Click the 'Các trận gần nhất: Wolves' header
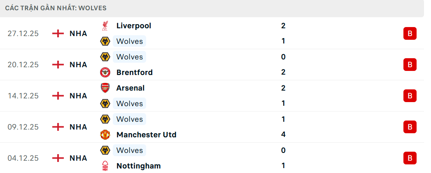 56,8
